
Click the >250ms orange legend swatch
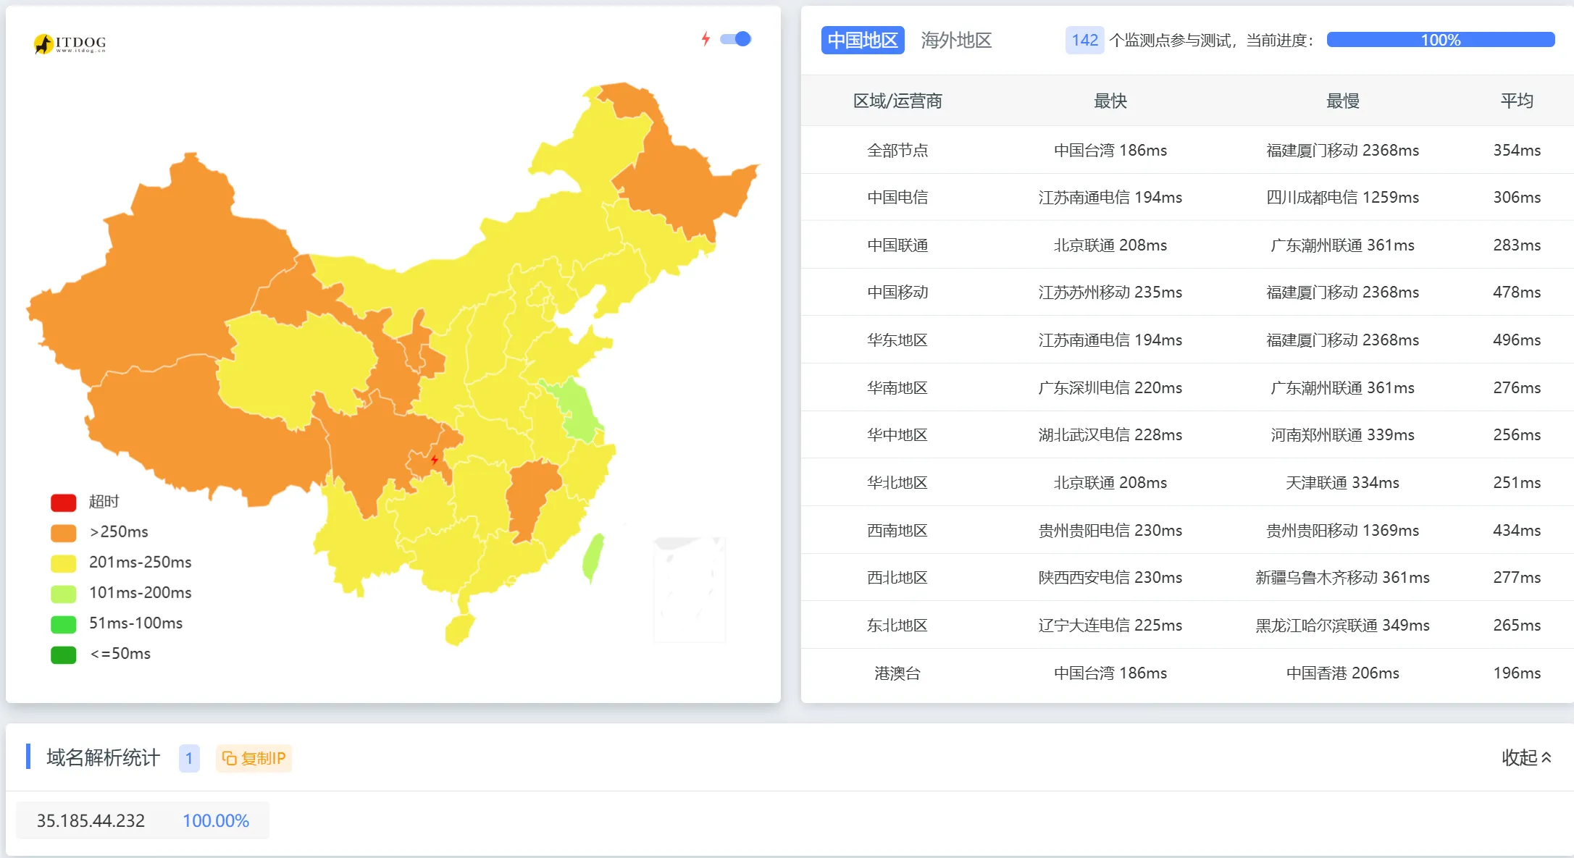point(64,532)
